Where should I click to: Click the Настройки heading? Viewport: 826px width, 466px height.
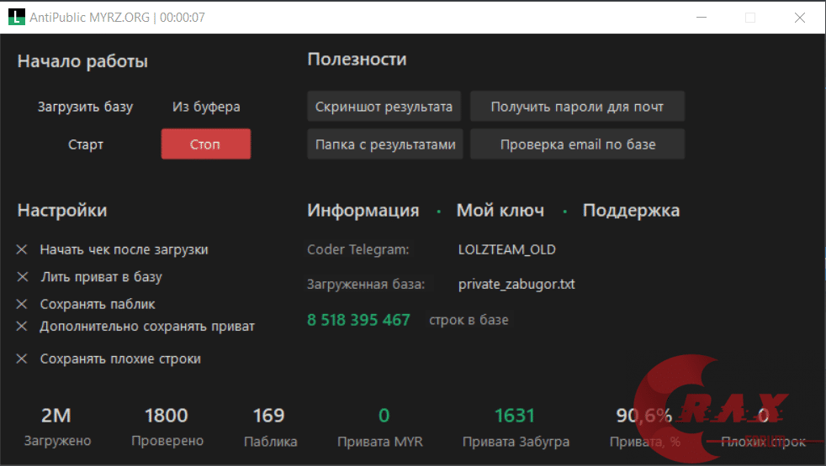[61, 211]
